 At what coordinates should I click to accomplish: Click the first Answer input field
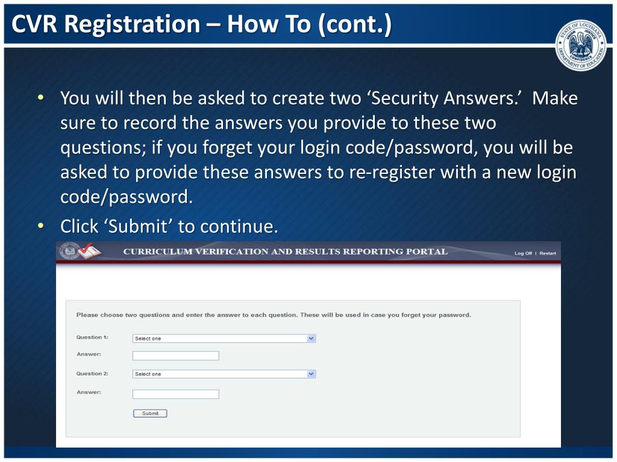175,356
